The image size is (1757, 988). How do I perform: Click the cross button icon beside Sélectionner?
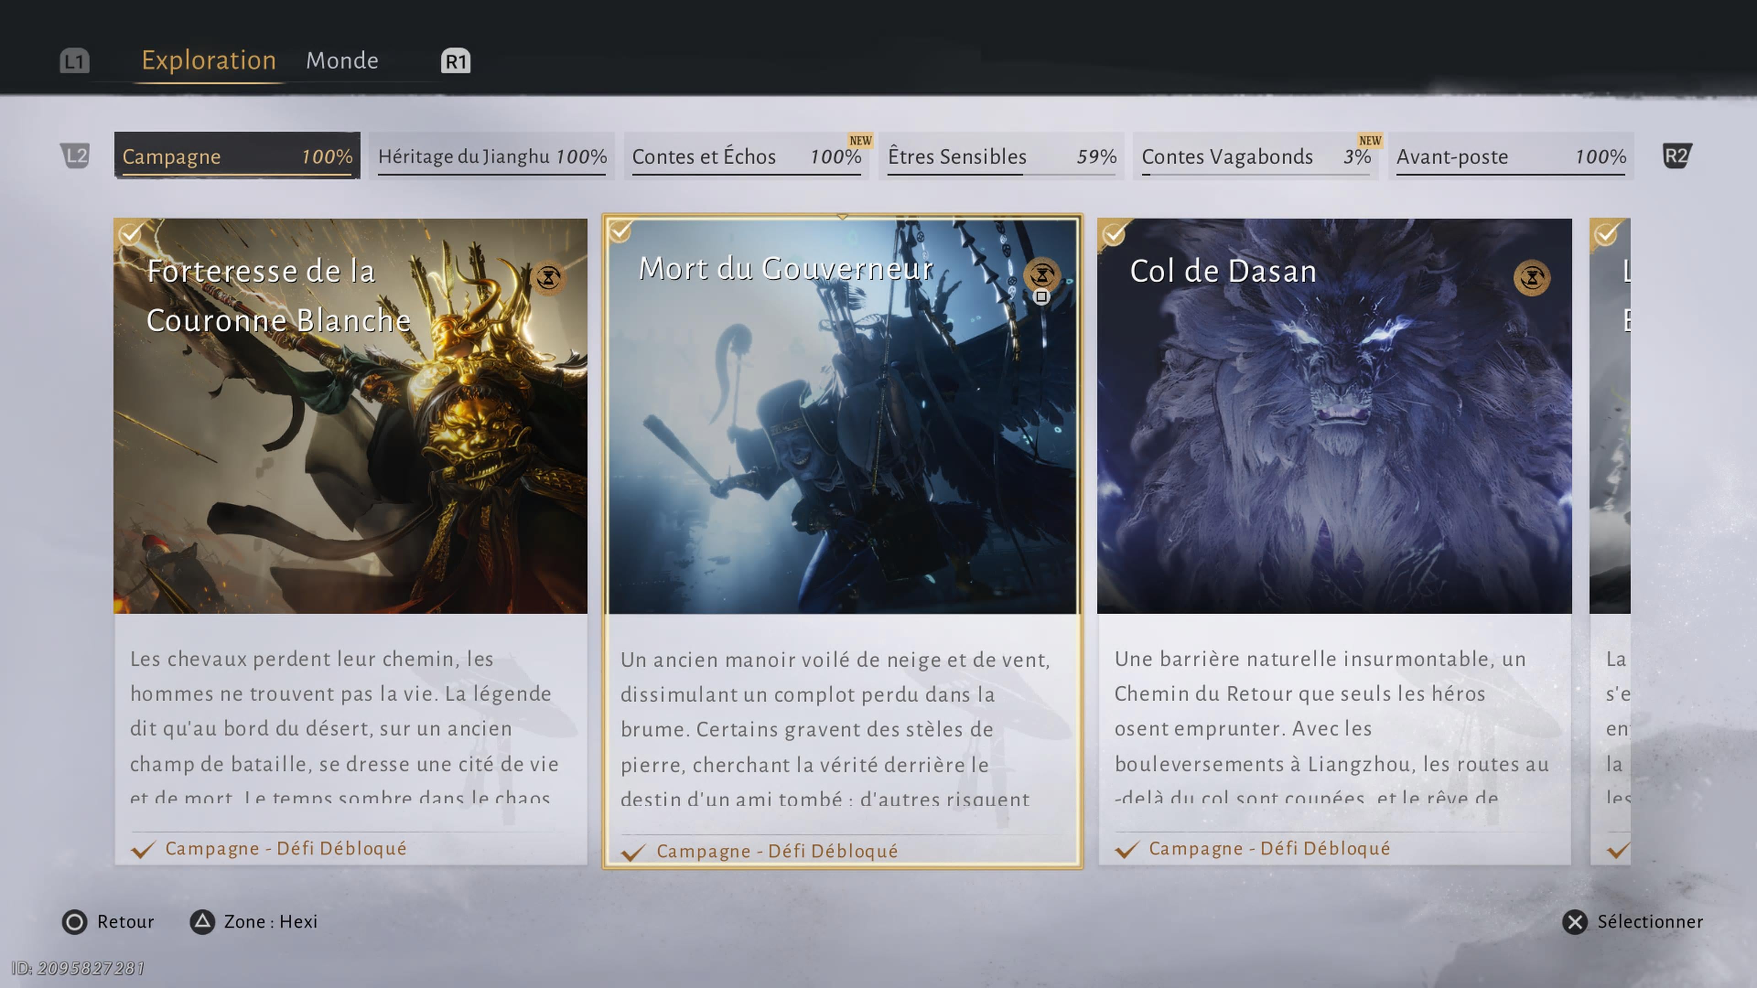1575,922
